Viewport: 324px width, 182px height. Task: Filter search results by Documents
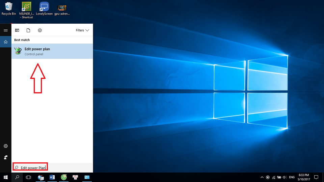[28, 30]
